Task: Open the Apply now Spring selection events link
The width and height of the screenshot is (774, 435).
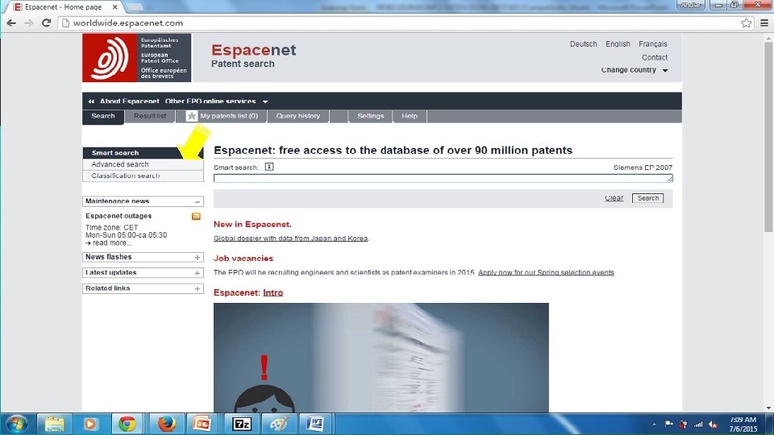Action: coord(546,272)
